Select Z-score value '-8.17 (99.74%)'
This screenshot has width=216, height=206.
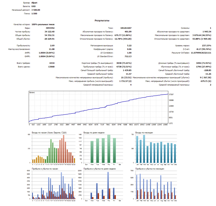coord(203,49)
